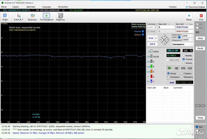Click the QUICK scan button

coord(152,44)
